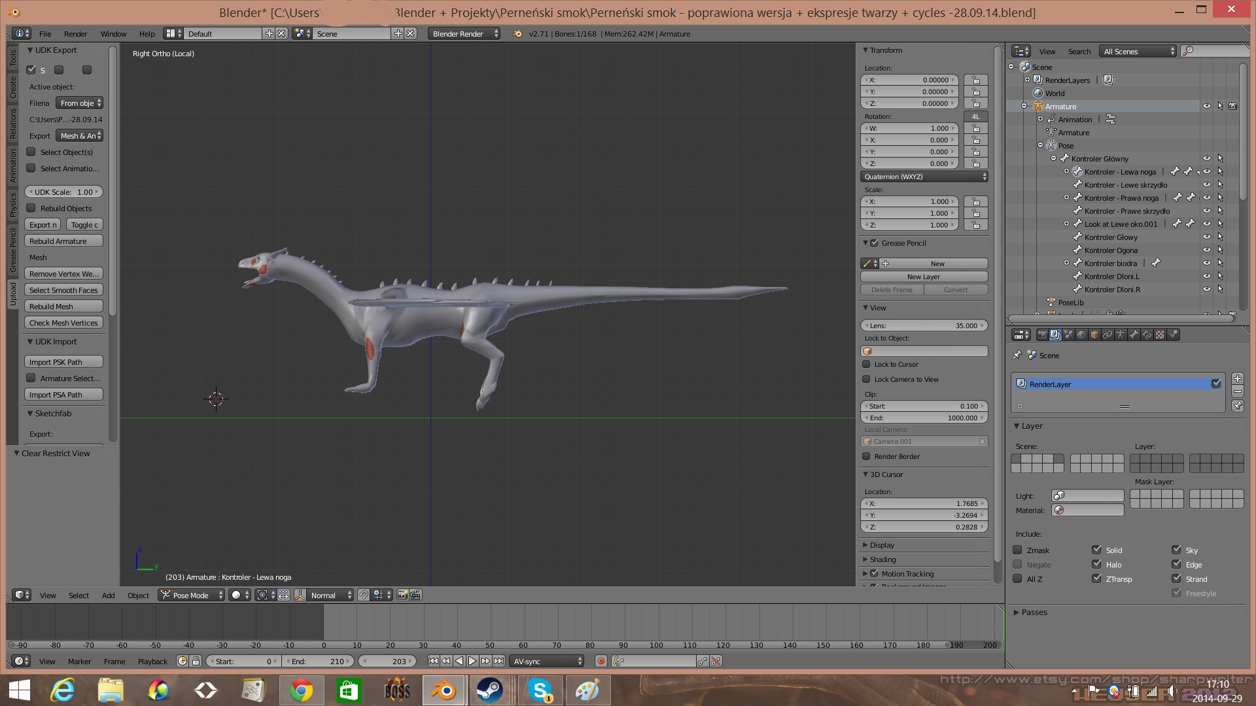Toggle Lock to Cursor checkbox
This screenshot has width=1256, height=706.
866,364
